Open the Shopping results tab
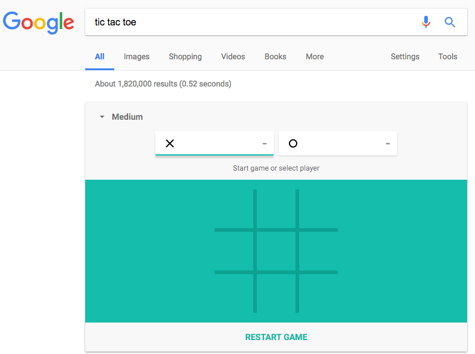The image size is (475, 354). pos(185,57)
